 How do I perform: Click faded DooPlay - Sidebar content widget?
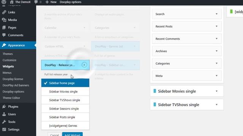[x=115, y=65]
